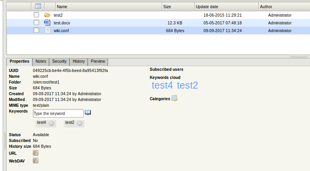
Task: Click the test.docx Word document icon
Action: pyautogui.click(x=48, y=23)
